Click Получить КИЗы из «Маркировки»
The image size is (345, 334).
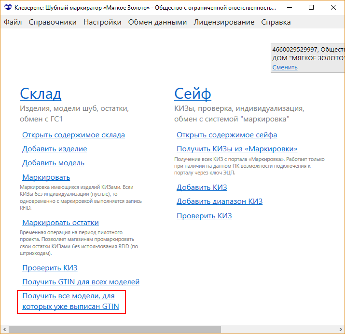[237, 149]
